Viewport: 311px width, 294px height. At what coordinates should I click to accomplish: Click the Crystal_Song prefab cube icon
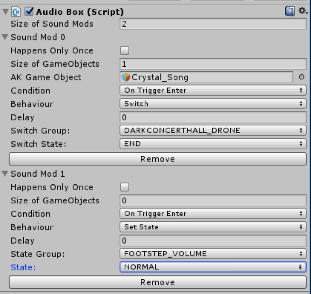(126, 77)
